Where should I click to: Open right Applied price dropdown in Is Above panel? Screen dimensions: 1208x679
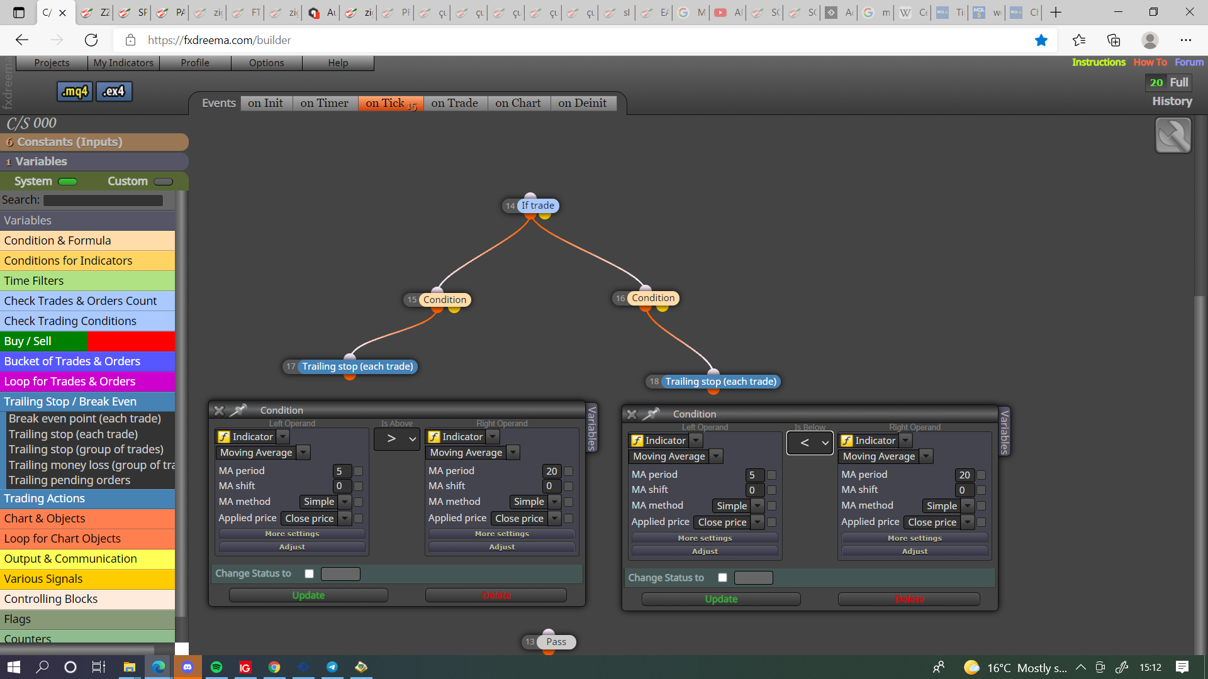[x=555, y=519]
